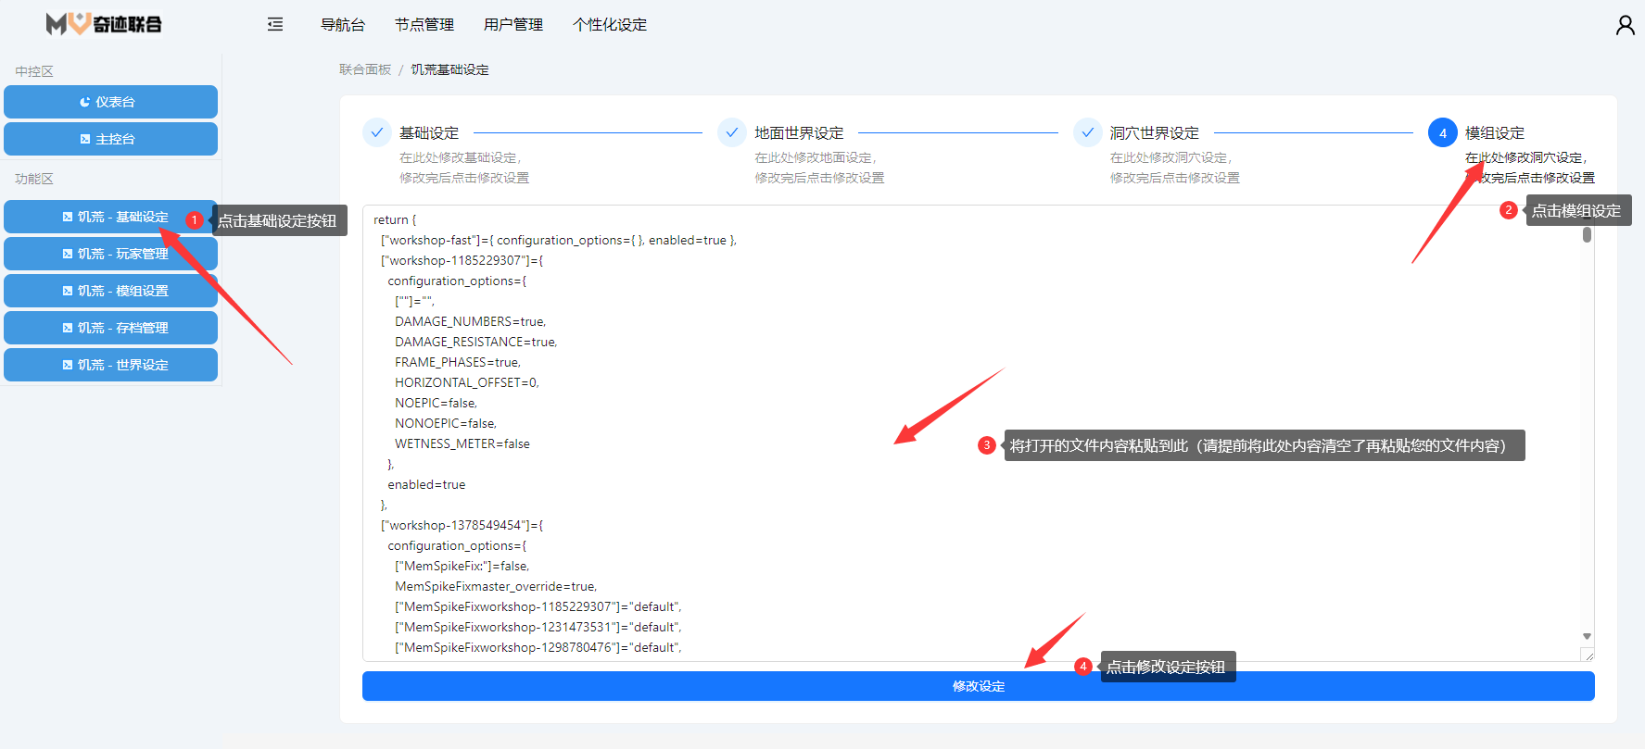
Task: Open the user profile icon
Action: [x=1625, y=25]
